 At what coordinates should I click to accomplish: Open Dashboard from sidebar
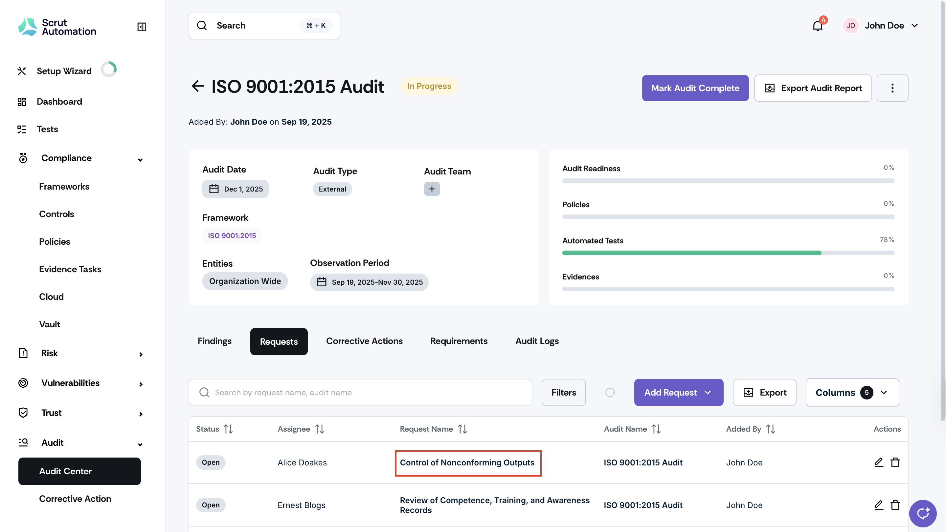[59, 102]
